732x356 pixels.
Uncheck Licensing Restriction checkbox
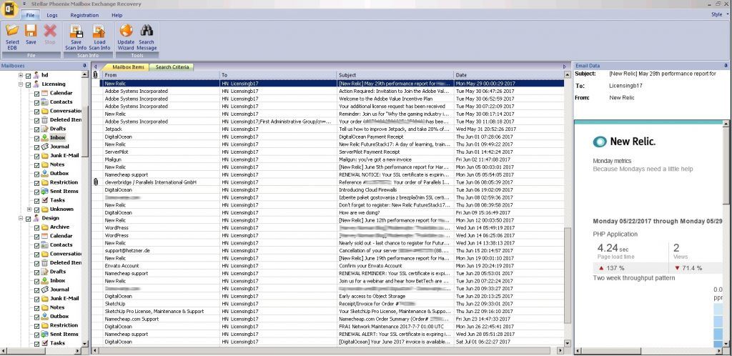(37, 183)
